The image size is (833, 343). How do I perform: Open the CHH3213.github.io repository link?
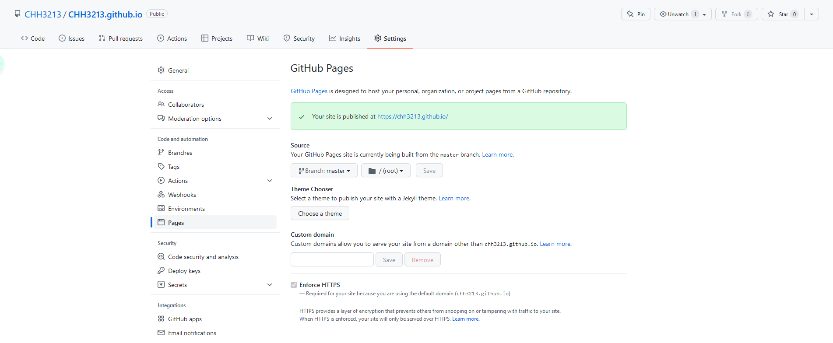coord(105,14)
